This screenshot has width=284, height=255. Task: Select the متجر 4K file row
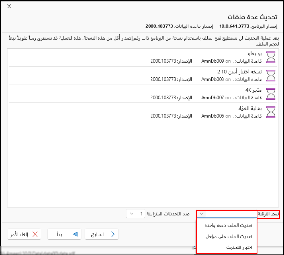pos(142,93)
